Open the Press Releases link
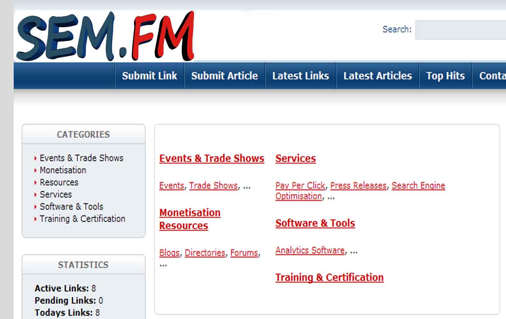This screenshot has height=319, width=506. [358, 186]
